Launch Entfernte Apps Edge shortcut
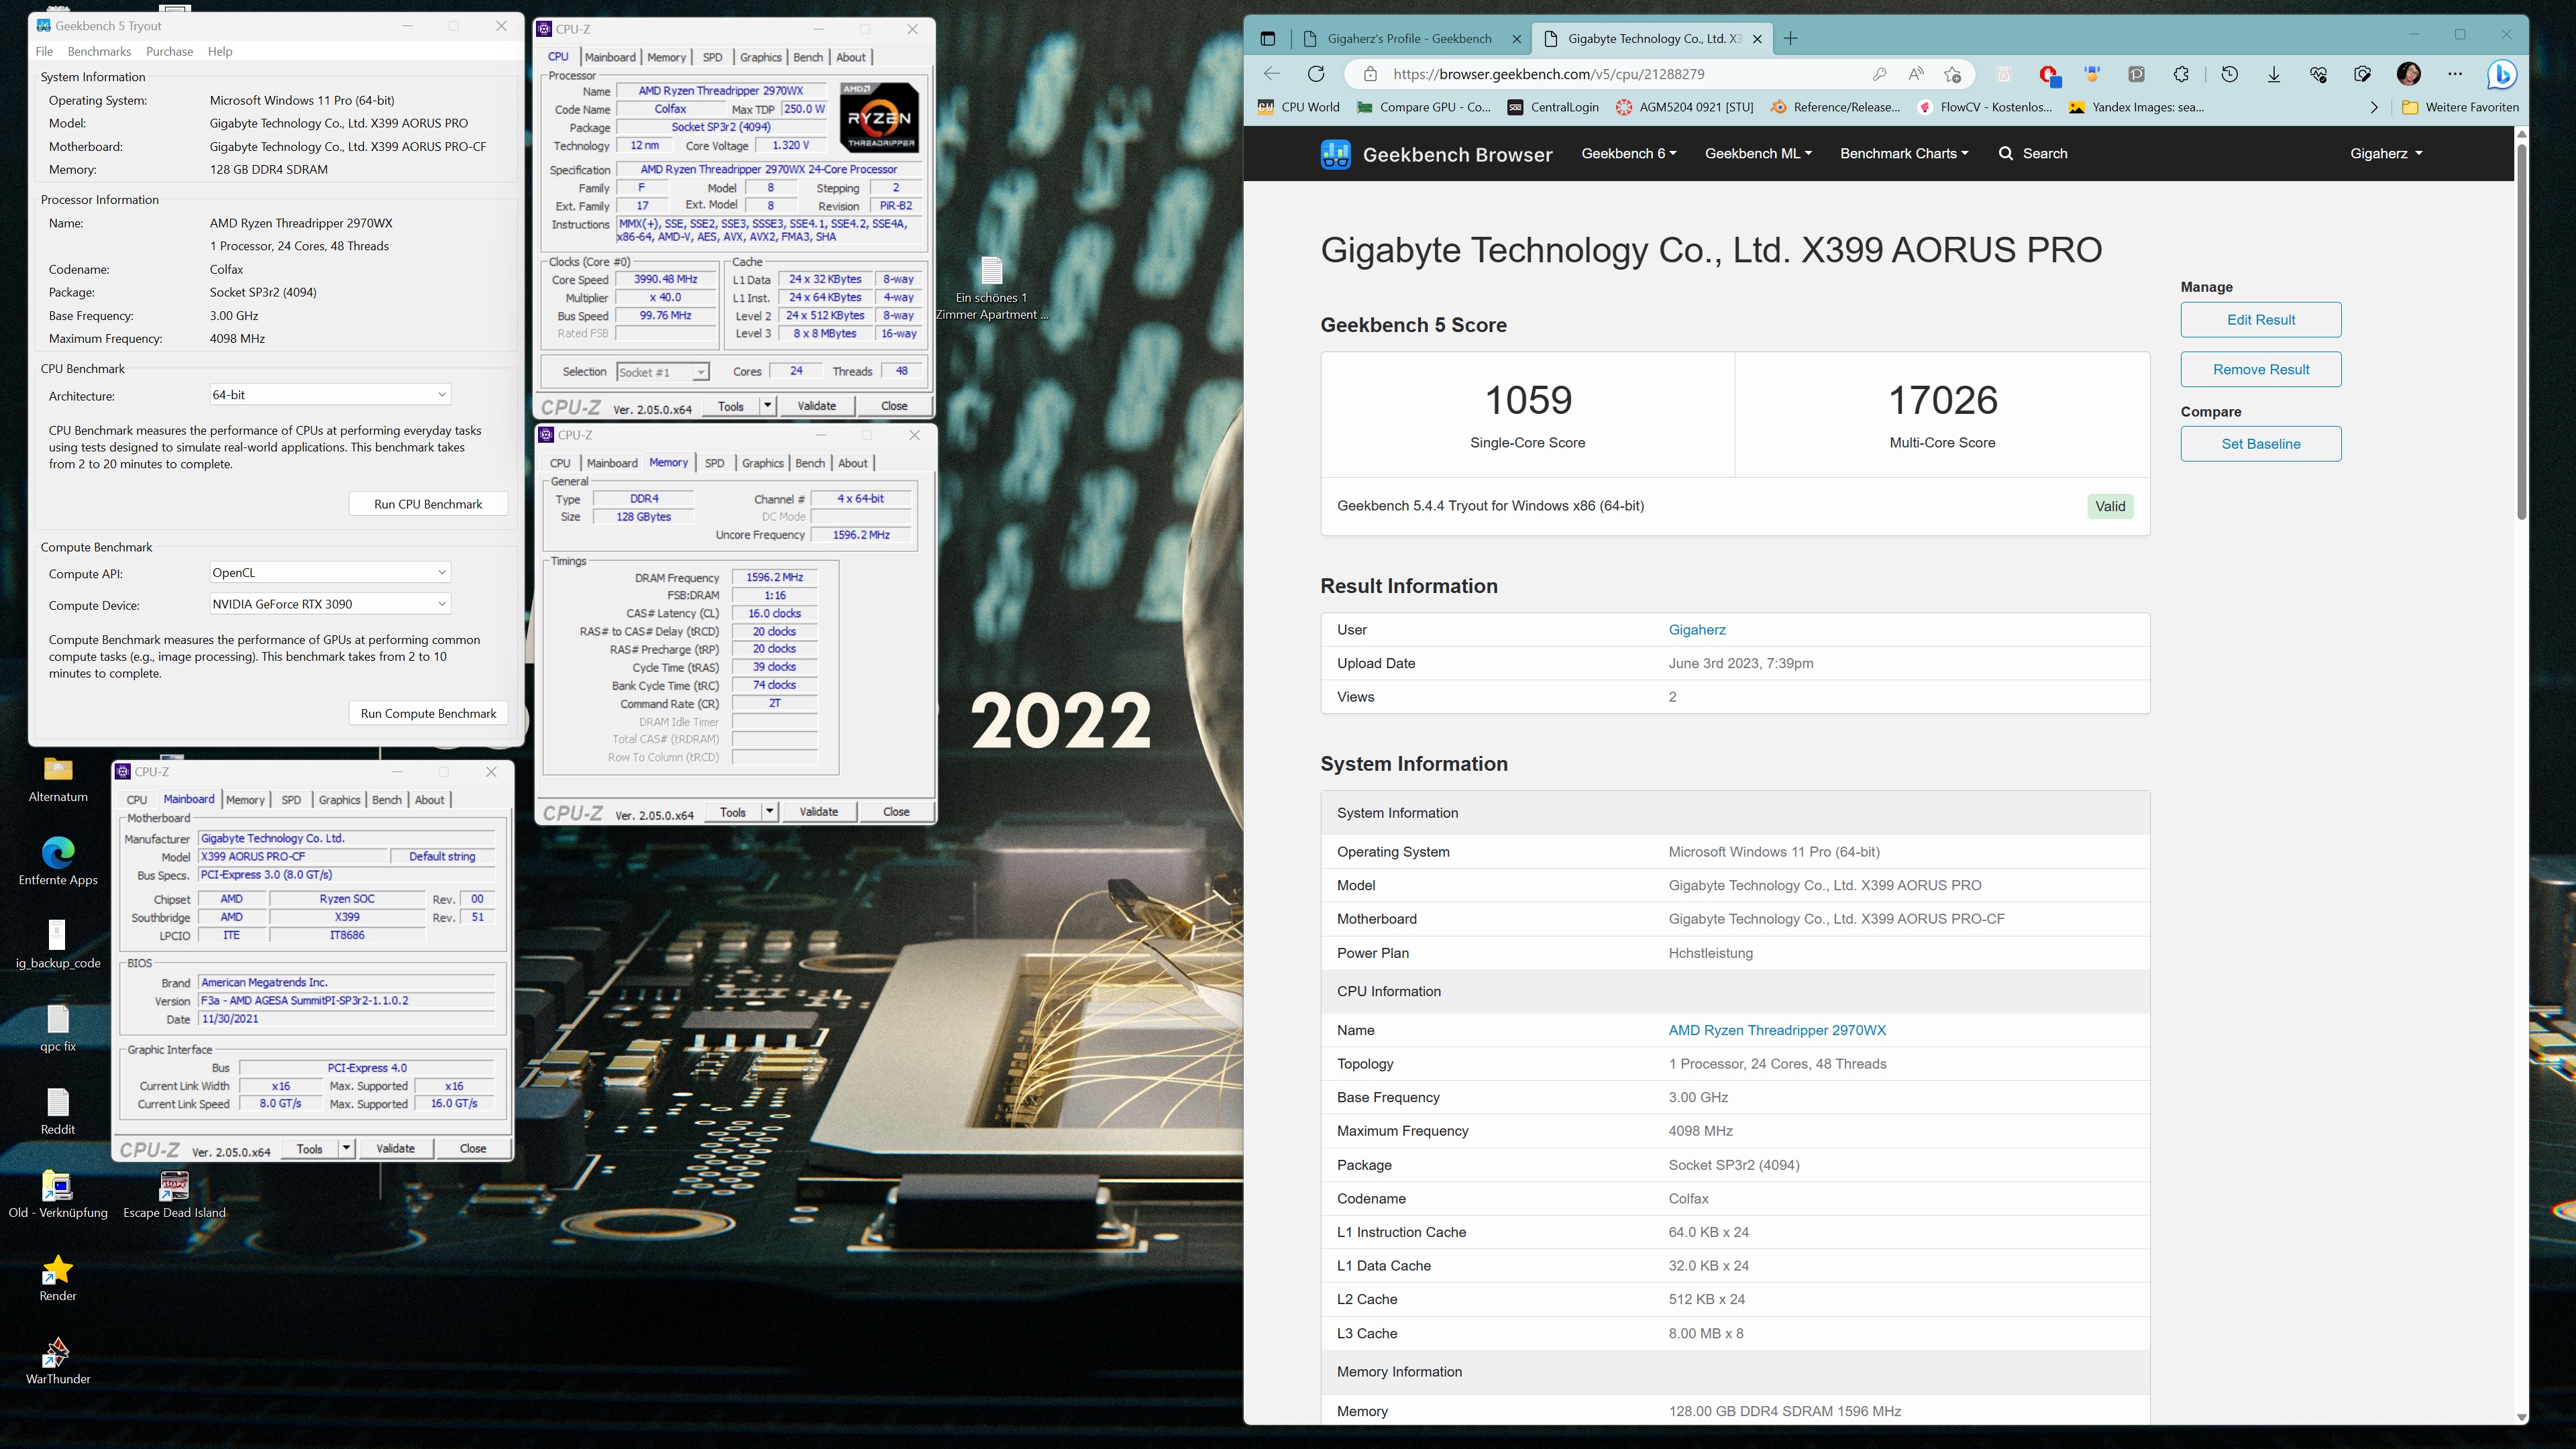2576x1449 pixels. (x=58, y=862)
